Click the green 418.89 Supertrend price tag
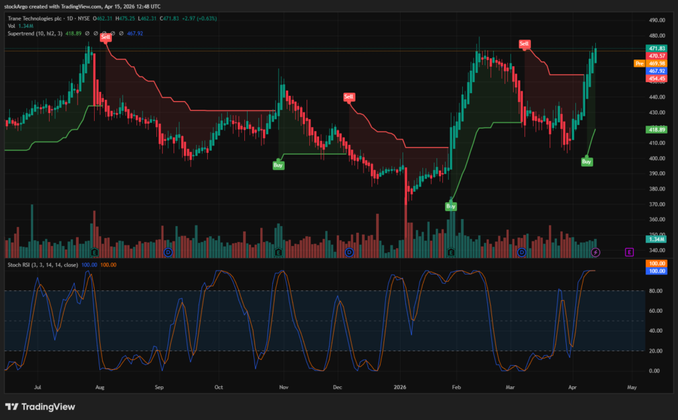 coord(657,130)
